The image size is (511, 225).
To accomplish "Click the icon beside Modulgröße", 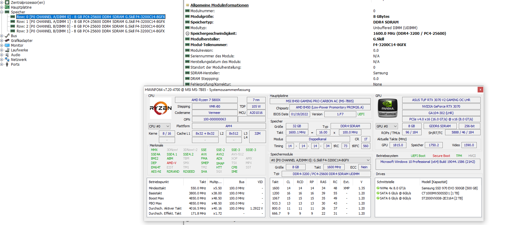I will [188, 16].
